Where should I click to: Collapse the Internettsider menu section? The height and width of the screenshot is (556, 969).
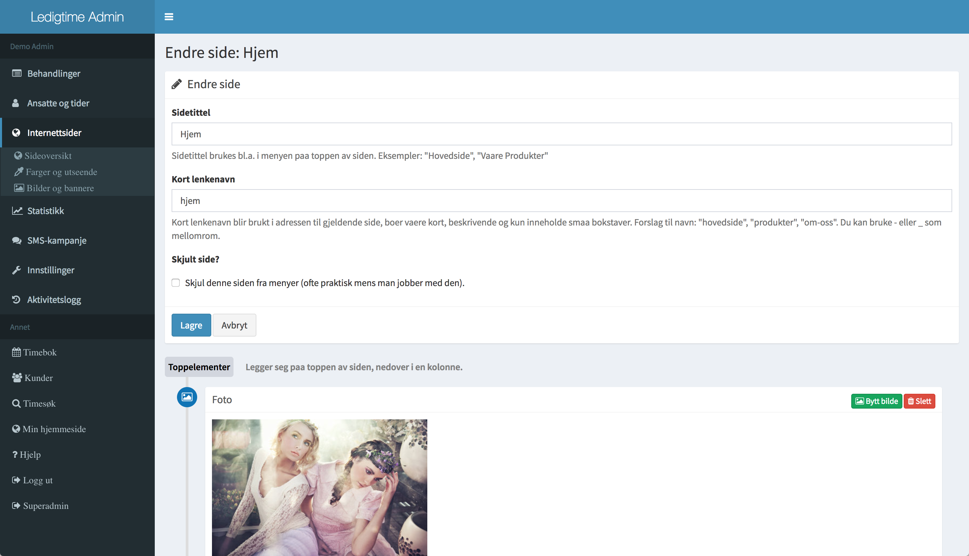point(77,133)
